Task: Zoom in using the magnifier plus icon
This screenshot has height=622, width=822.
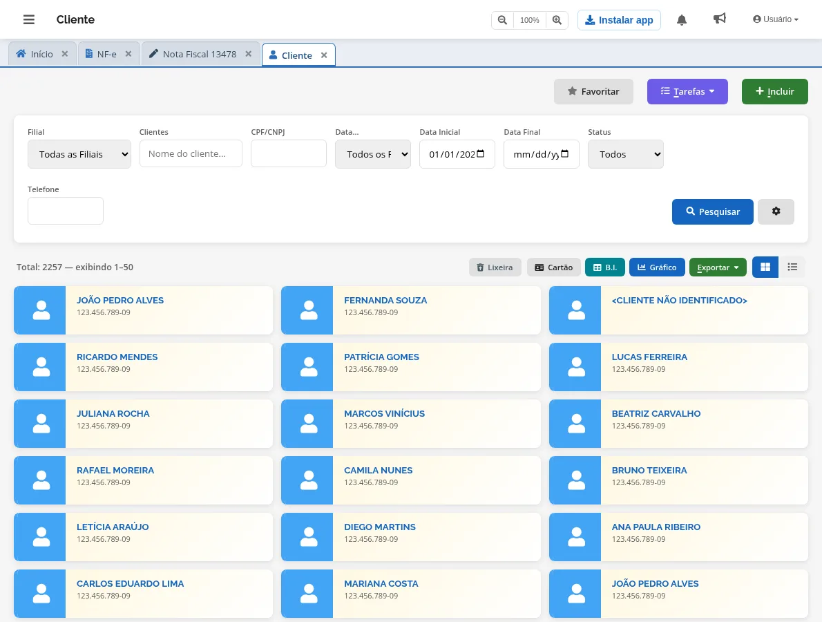Action: 557,20
